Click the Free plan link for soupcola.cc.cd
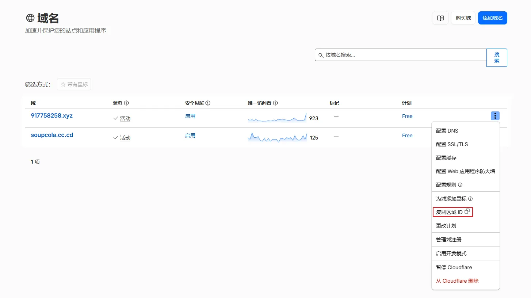 [407, 135]
